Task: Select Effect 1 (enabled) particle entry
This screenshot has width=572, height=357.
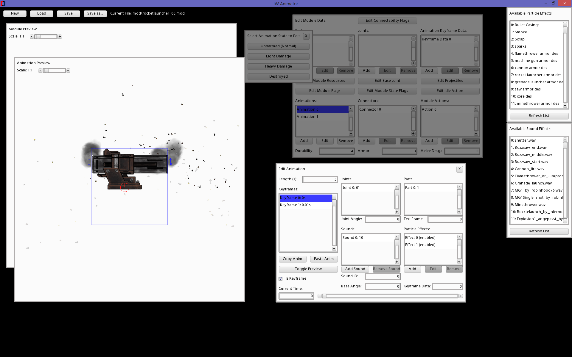Action: coord(420,245)
